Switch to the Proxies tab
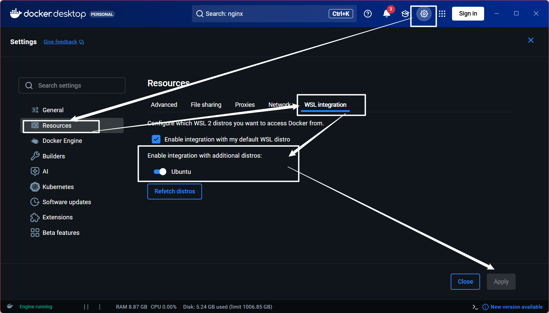549x313 pixels. coord(245,105)
